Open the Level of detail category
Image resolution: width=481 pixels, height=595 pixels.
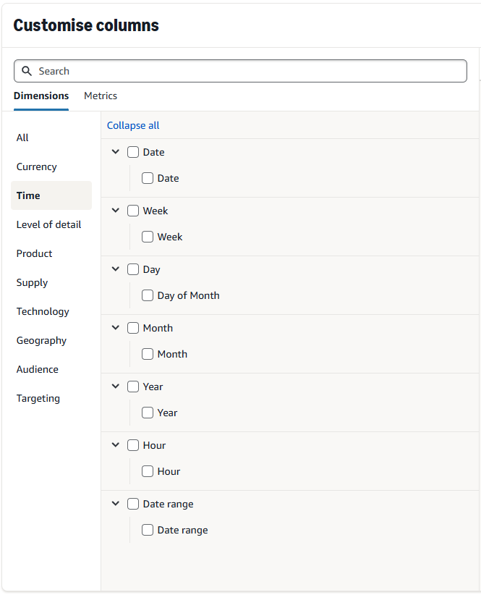click(48, 224)
